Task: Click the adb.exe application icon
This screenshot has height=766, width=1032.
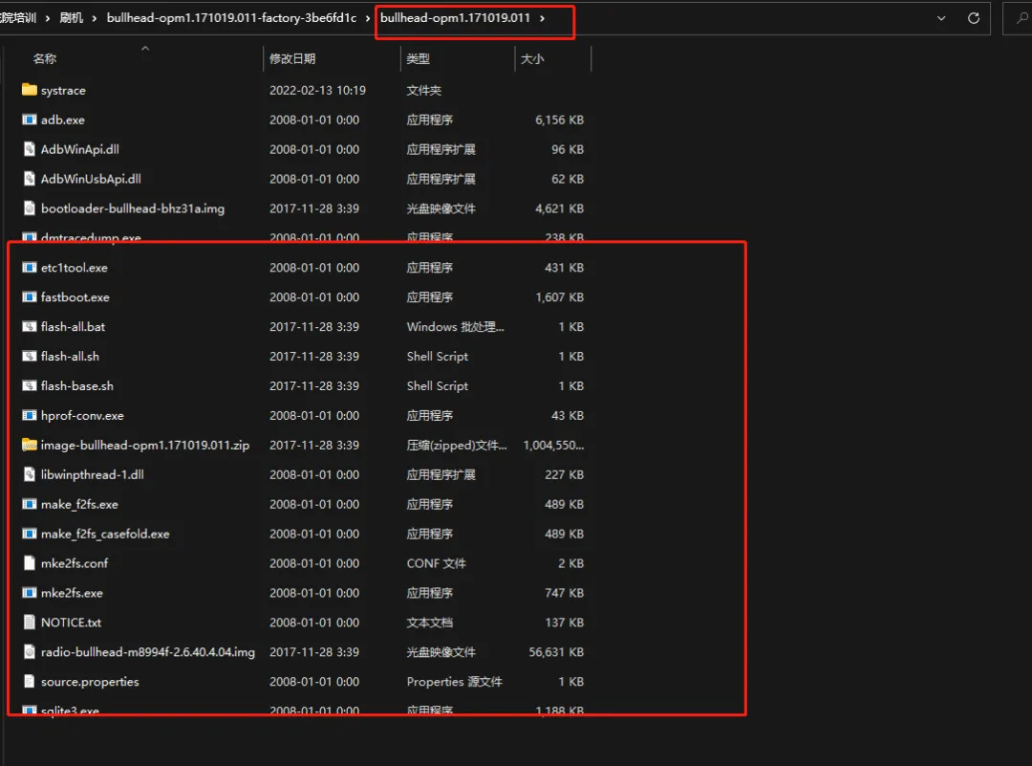Action: 29,120
